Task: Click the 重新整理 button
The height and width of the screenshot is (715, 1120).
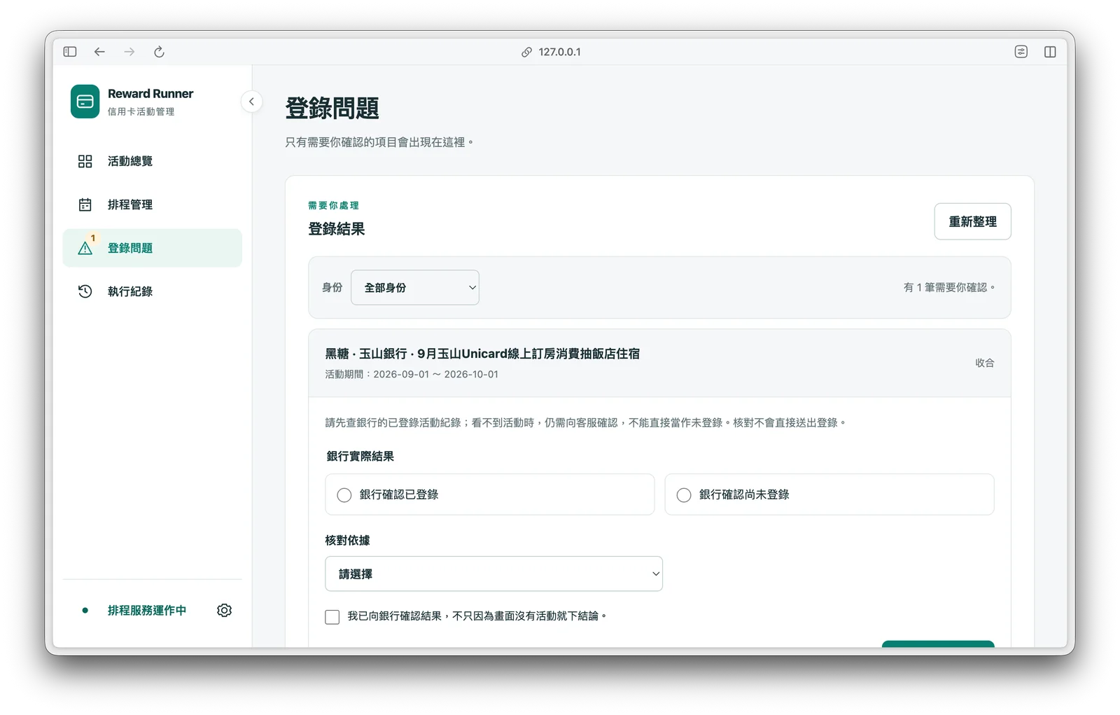Action: pyautogui.click(x=972, y=221)
